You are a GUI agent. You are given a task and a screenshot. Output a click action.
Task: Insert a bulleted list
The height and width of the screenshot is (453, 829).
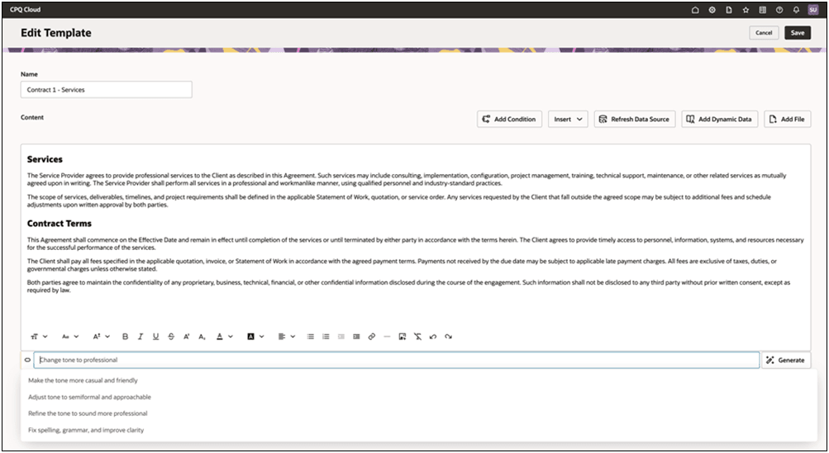click(x=310, y=337)
